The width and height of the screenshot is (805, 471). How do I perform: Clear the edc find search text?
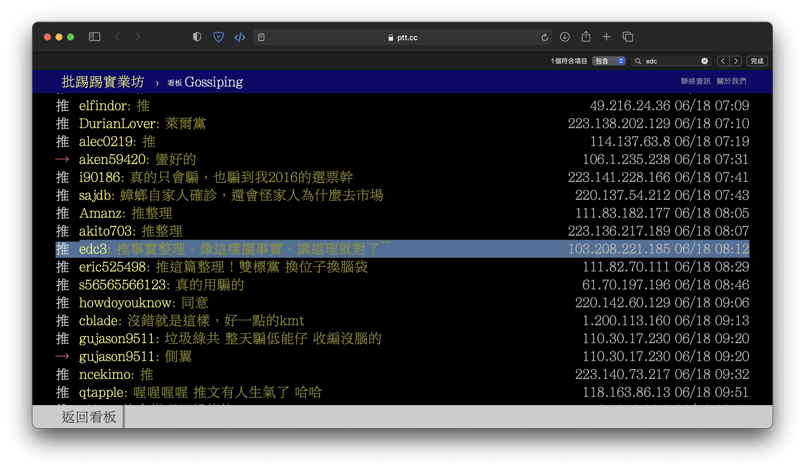(x=704, y=61)
